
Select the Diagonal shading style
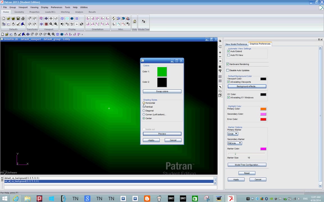144,111
